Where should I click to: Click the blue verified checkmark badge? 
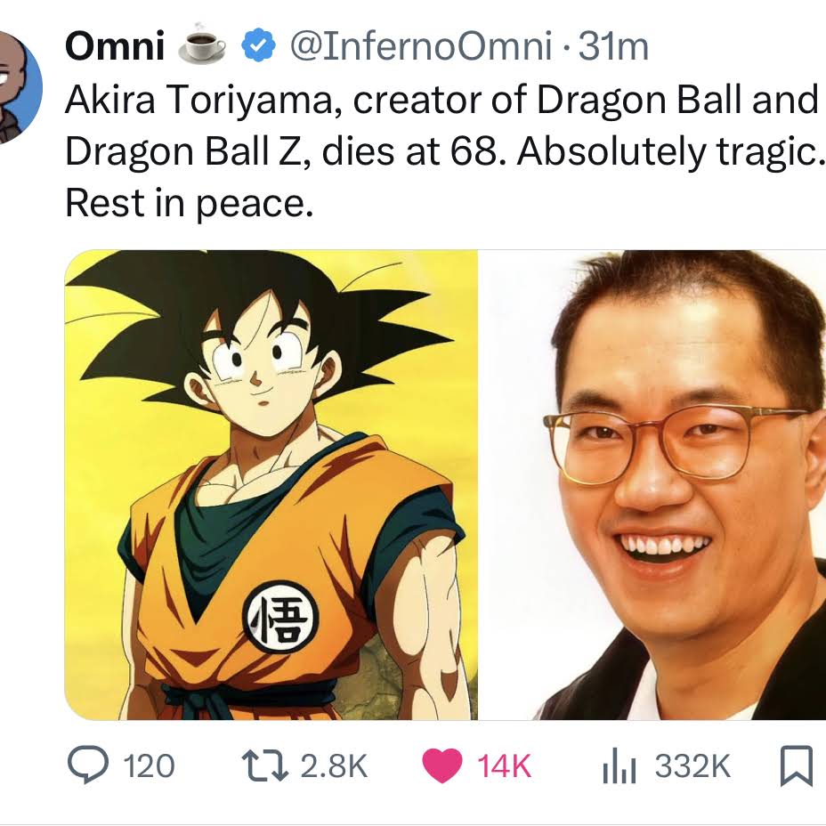[258, 45]
